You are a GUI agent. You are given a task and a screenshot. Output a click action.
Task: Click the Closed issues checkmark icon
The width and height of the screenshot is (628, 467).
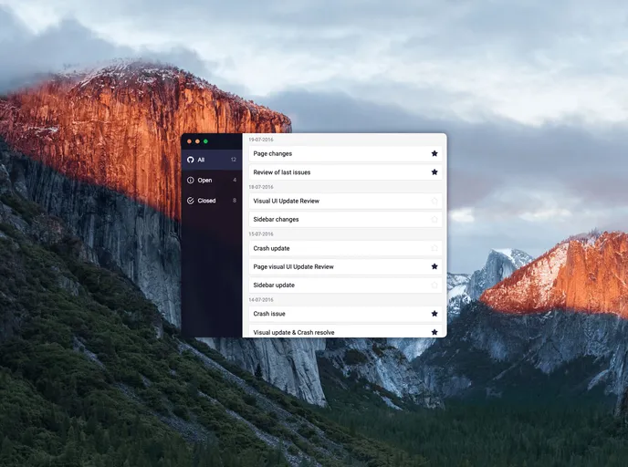191,201
